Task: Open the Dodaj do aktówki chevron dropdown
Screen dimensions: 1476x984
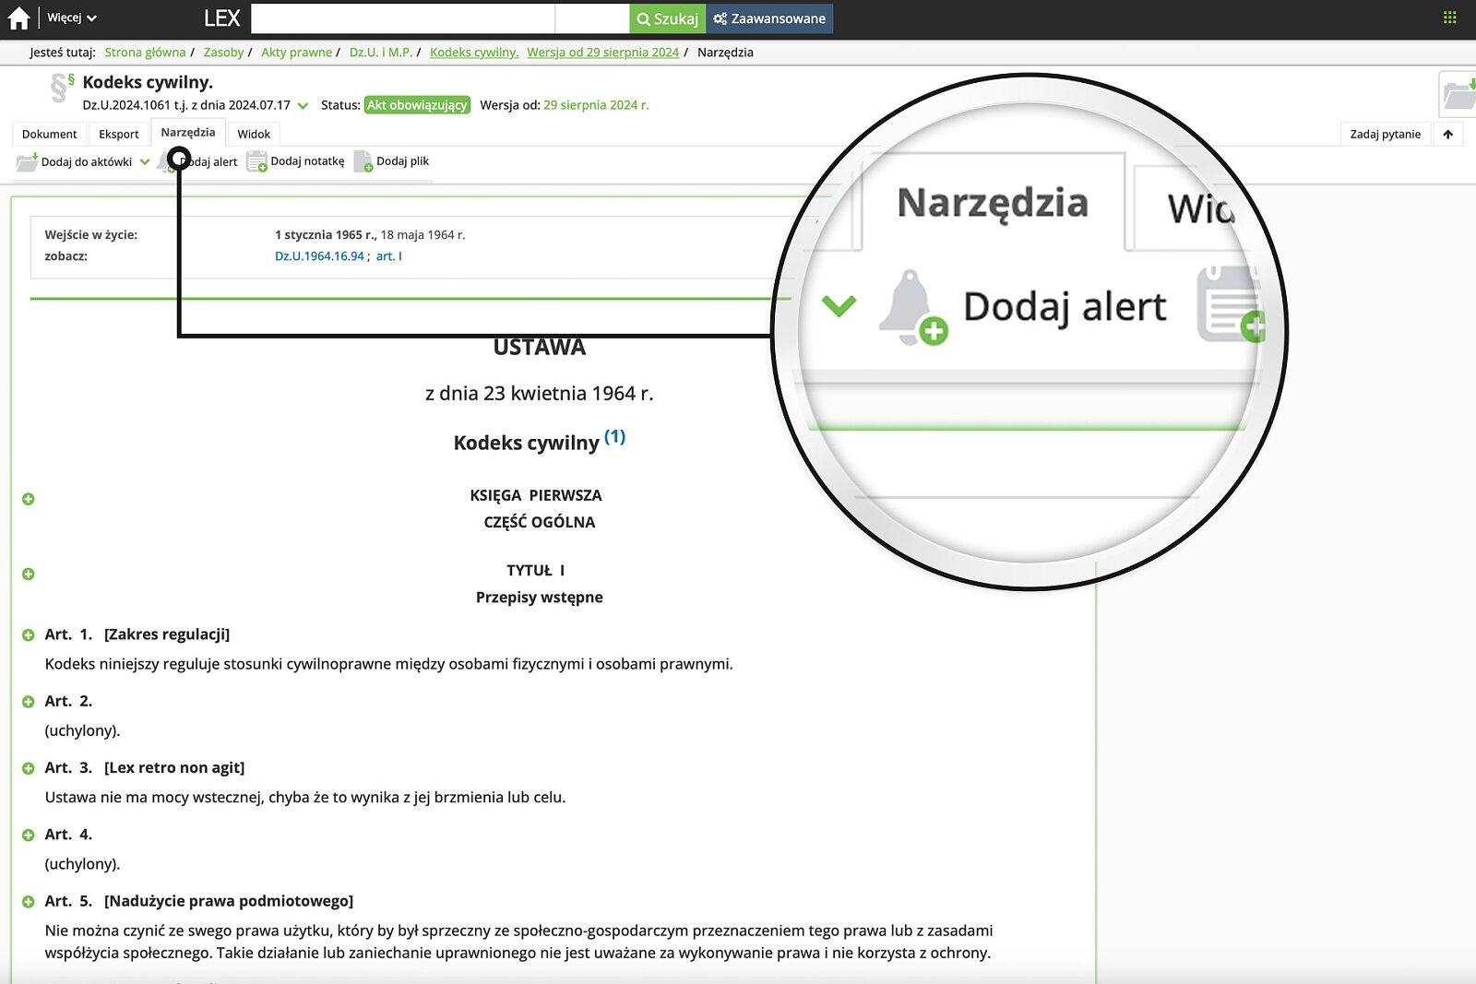Action: click(144, 160)
